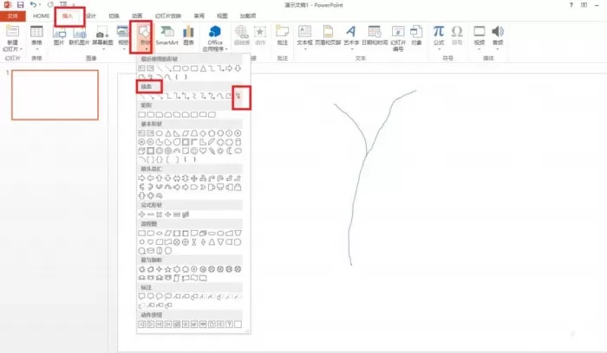Screen dimensions: 607x353
Task: Toggle the 形状 (Shapes) dropdown button
Action: click(145, 38)
